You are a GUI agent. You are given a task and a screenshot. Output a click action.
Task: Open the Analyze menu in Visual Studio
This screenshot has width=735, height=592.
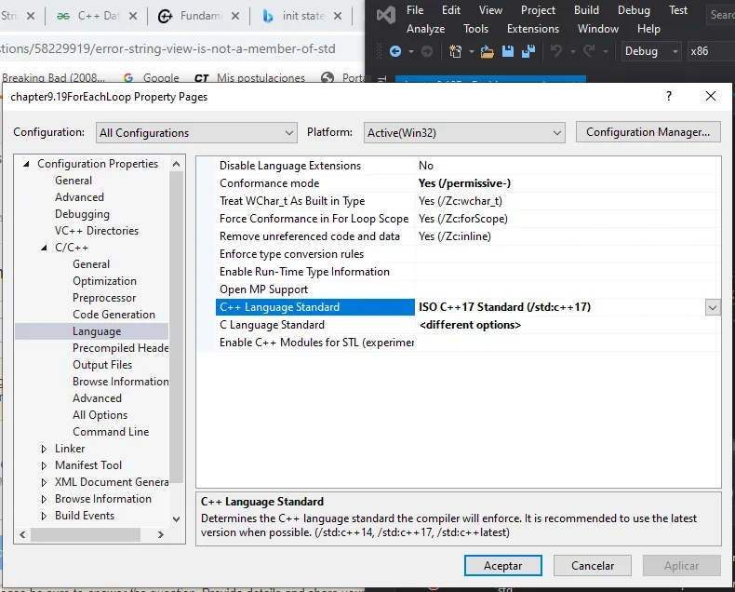click(x=425, y=29)
